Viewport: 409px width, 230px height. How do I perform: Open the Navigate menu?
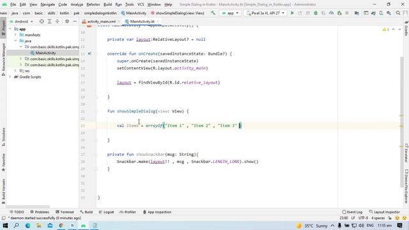pos(48,4)
